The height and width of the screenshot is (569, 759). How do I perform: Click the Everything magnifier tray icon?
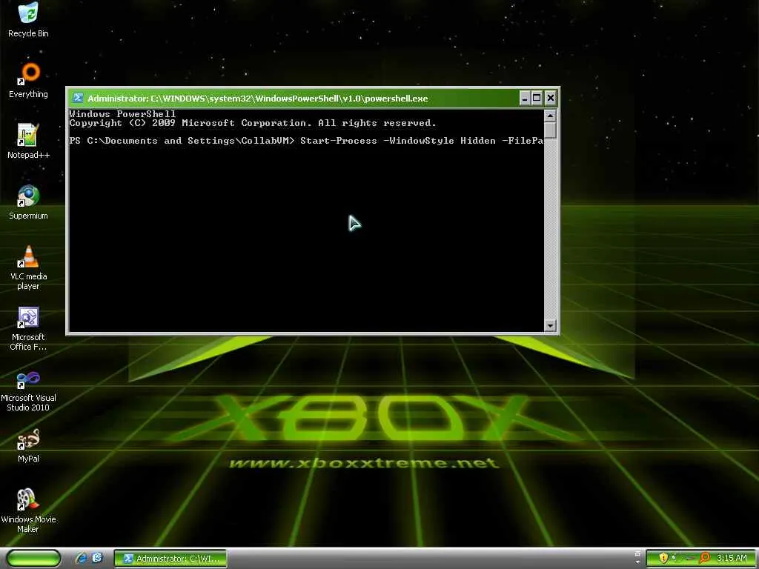705,558
